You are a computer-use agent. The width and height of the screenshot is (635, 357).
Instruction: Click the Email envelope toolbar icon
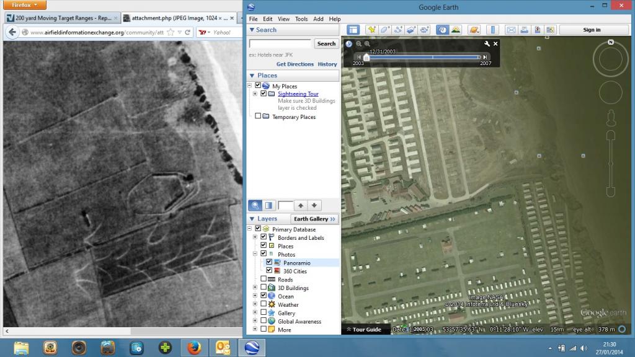point(512,30)
